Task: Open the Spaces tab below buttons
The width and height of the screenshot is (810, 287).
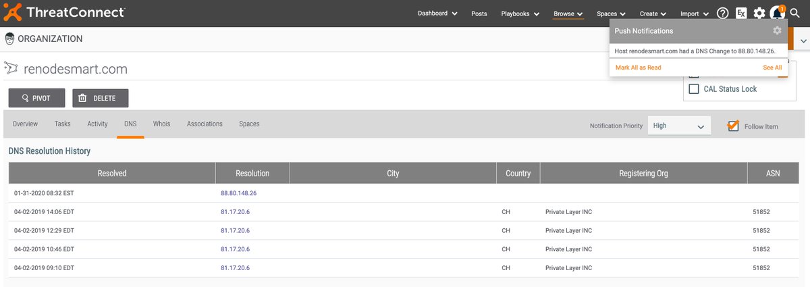Action: (249, 124)
